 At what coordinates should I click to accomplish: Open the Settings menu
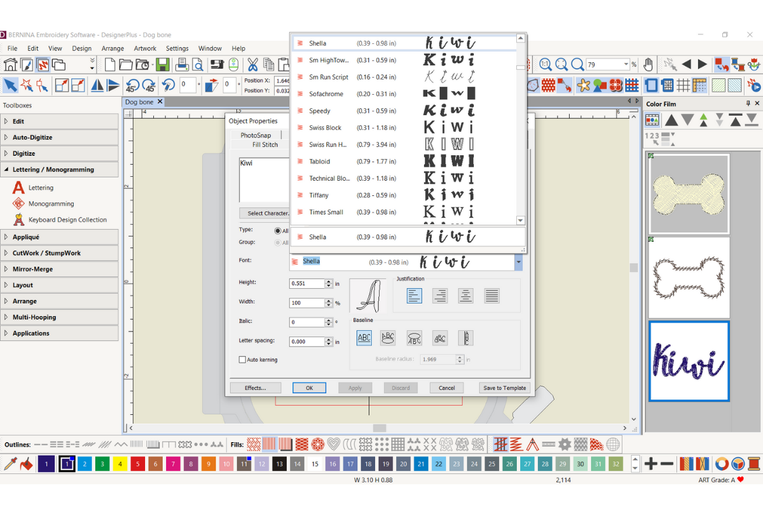coord(177,48)
